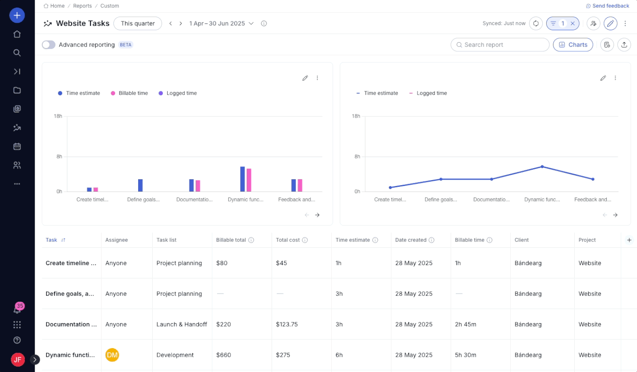Click the Charts button

click(573, 45)
